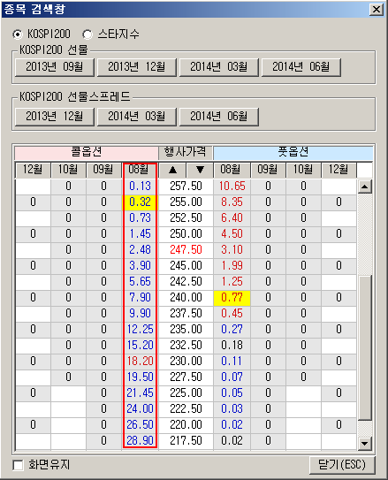Click the vertical scrollbar thumb
The width and height of the screenshot is (388, 480).
point(365,347)
